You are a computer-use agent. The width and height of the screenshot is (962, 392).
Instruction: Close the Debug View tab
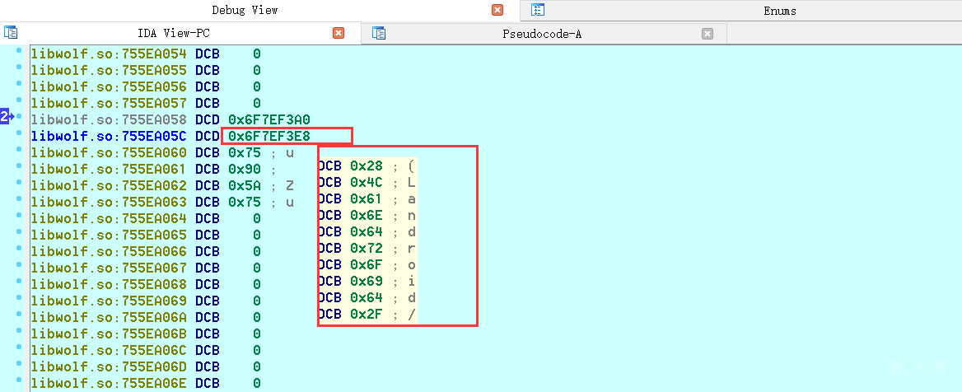[497, 10]
